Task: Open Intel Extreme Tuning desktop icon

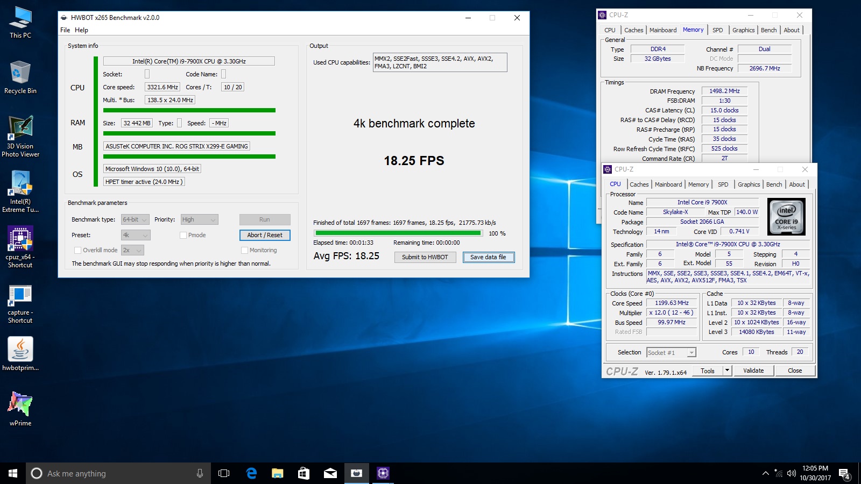Action: [x=20, y=192]
